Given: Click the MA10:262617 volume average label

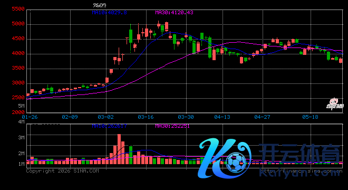Looking at the screenshot, I should [x=110, y=126].
